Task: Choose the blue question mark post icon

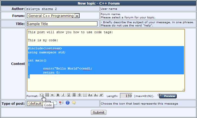Action: pos(68,103)
